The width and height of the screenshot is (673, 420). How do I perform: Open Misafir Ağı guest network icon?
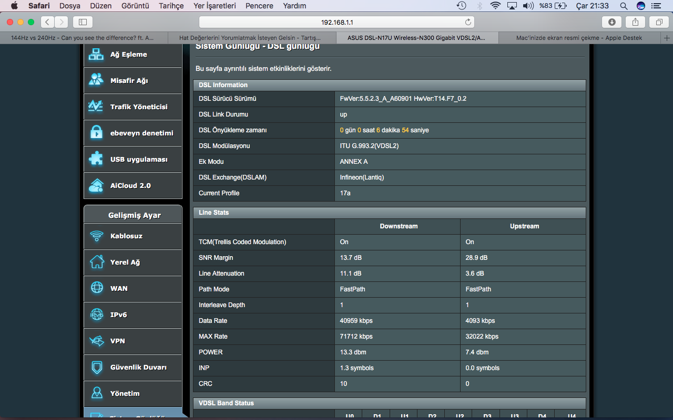tap(96, 80)
